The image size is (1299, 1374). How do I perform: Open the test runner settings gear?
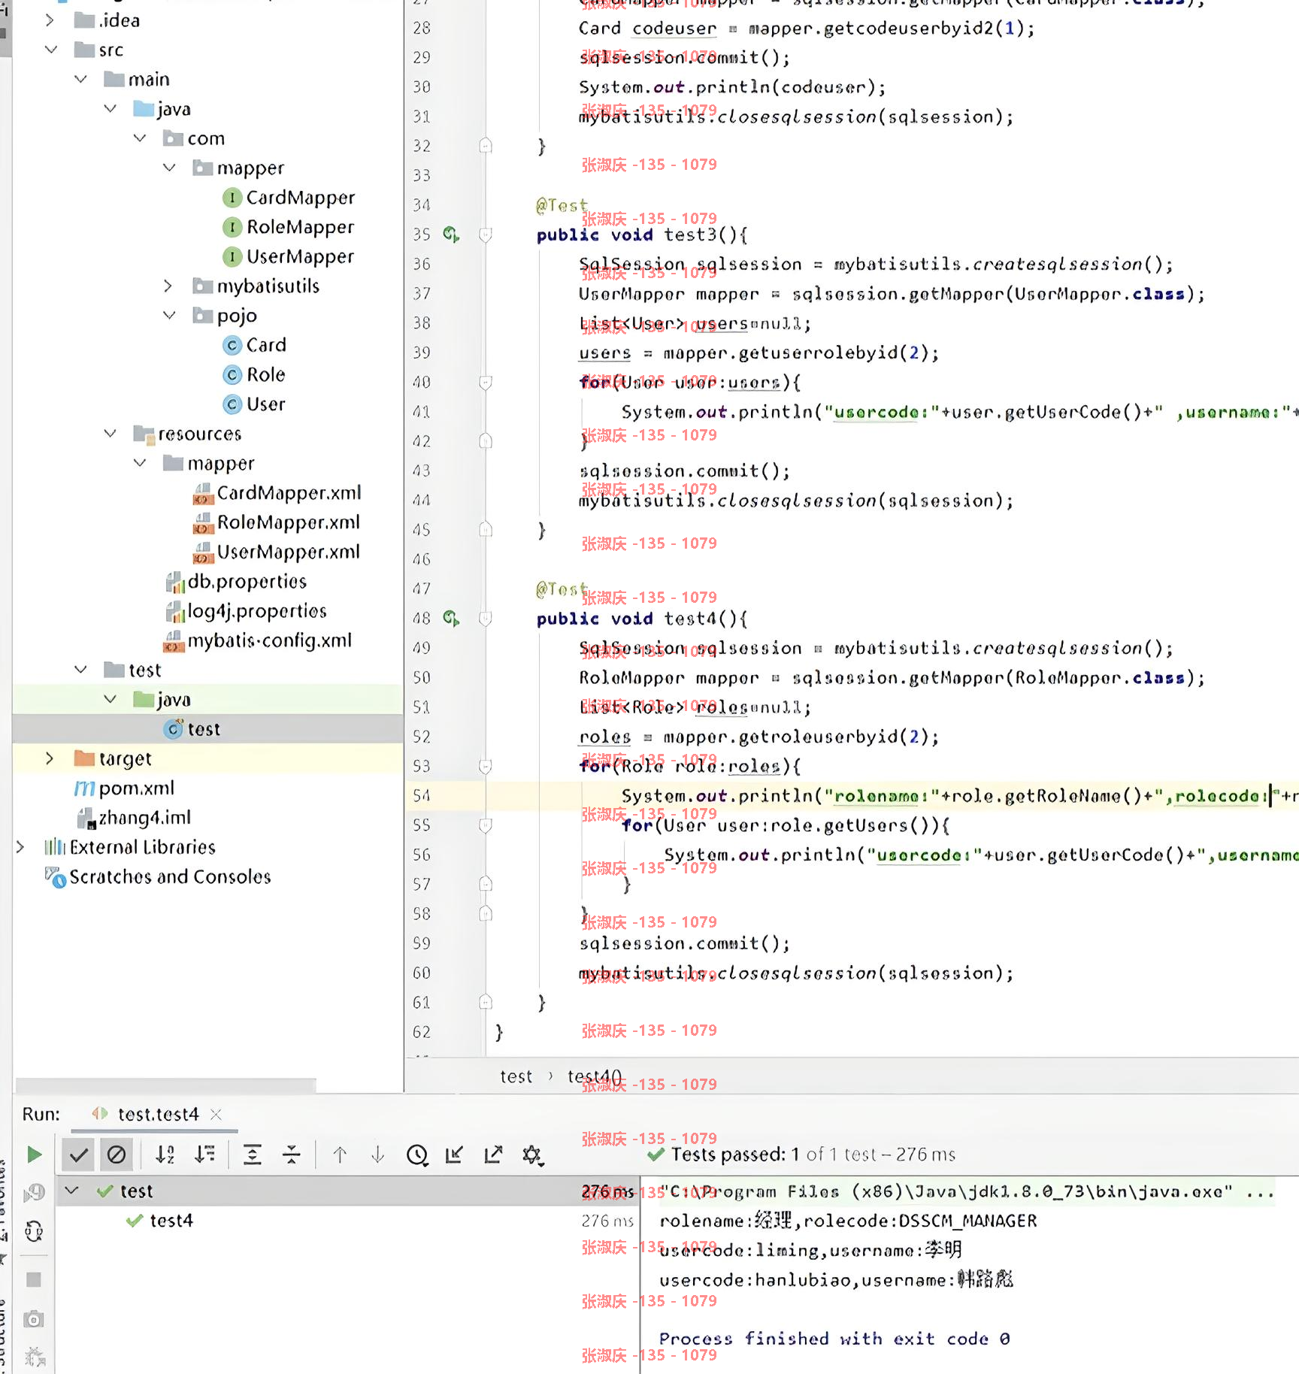point(532,1155)
